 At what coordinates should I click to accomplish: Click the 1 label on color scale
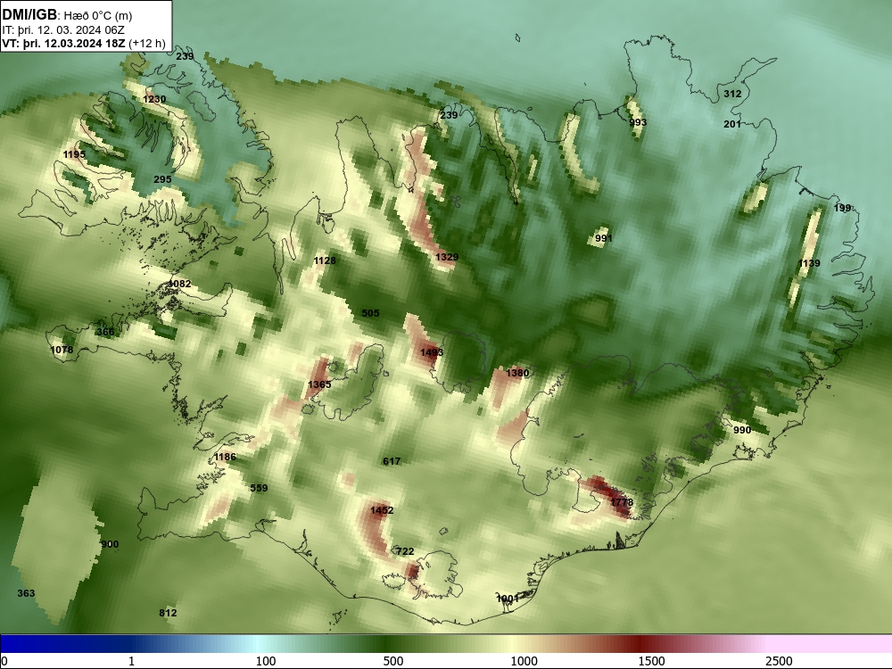[x=131, y=661]
